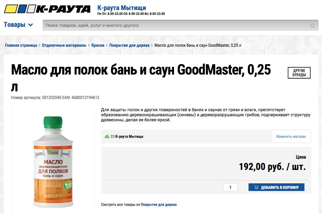Go to the Отделочные материалы breadcrumb

click(64, 45)
